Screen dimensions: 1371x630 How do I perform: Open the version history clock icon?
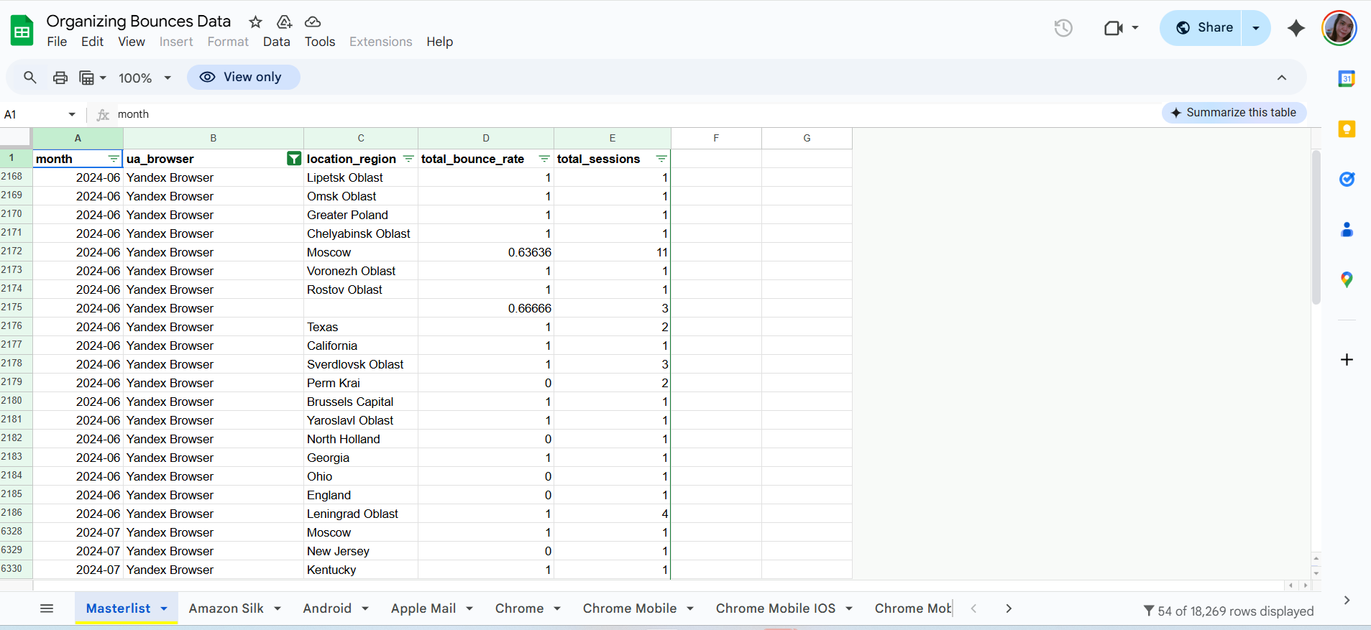pos(1063,28)
